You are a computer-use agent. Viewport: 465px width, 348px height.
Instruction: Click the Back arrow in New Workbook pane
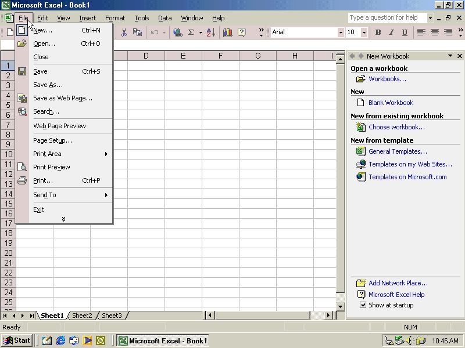coord(352,56)
